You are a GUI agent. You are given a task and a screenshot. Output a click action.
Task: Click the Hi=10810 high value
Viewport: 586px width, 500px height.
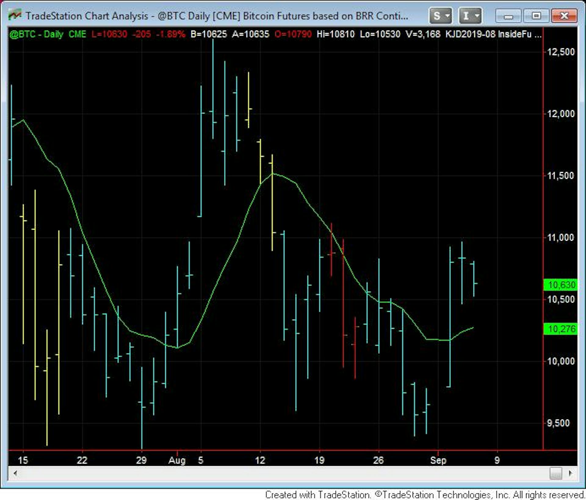336,34
